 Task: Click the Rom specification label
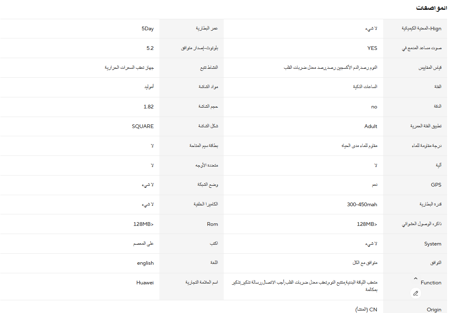pyautogui.click(x=212, y=224)
